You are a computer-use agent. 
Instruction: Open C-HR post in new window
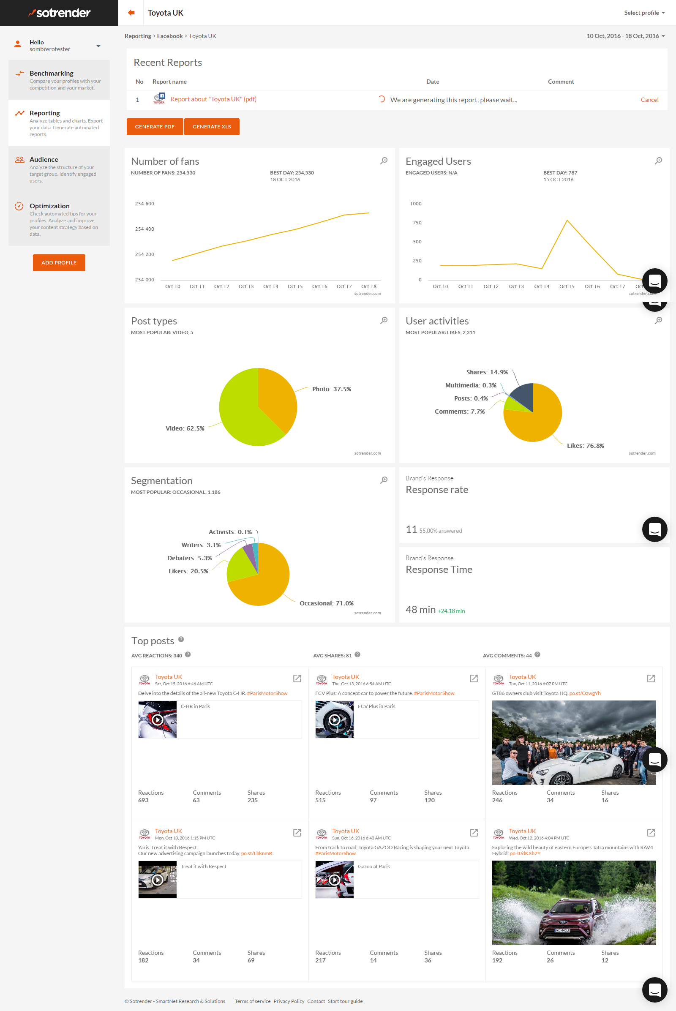(x=297, y=678)
